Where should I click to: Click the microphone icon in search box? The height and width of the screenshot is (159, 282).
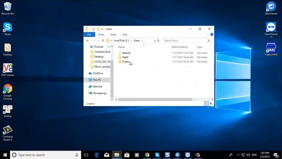pos(77,155)
